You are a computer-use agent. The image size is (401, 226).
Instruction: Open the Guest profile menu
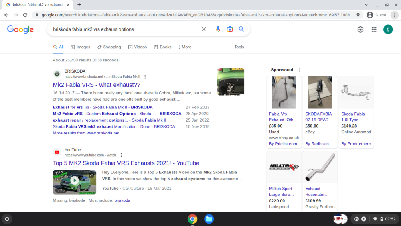[377, 15]
